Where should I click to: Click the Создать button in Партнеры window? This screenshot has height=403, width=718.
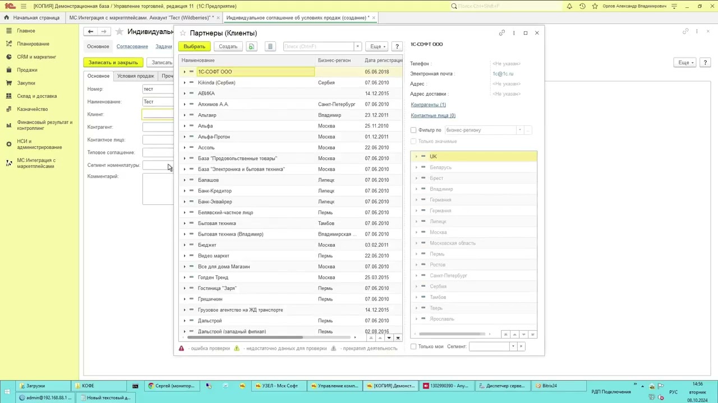click(228, 46)
